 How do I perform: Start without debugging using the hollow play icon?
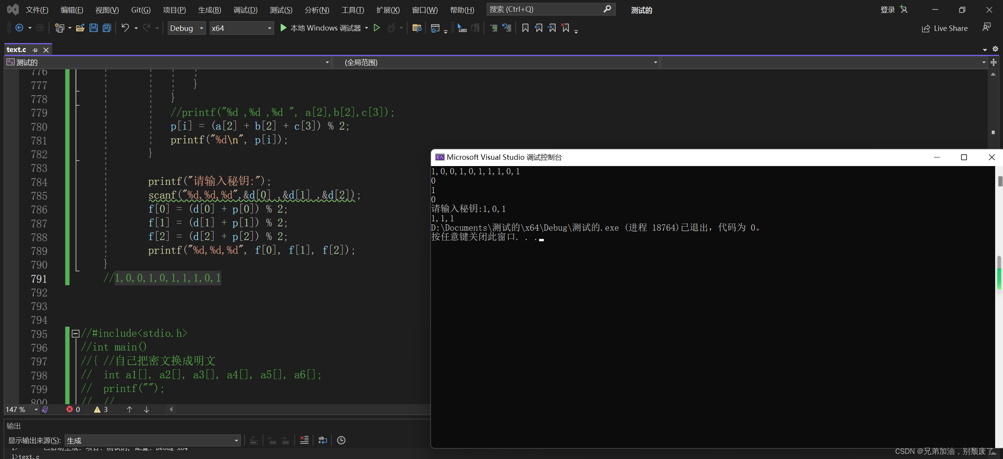[x=377, y=28]
